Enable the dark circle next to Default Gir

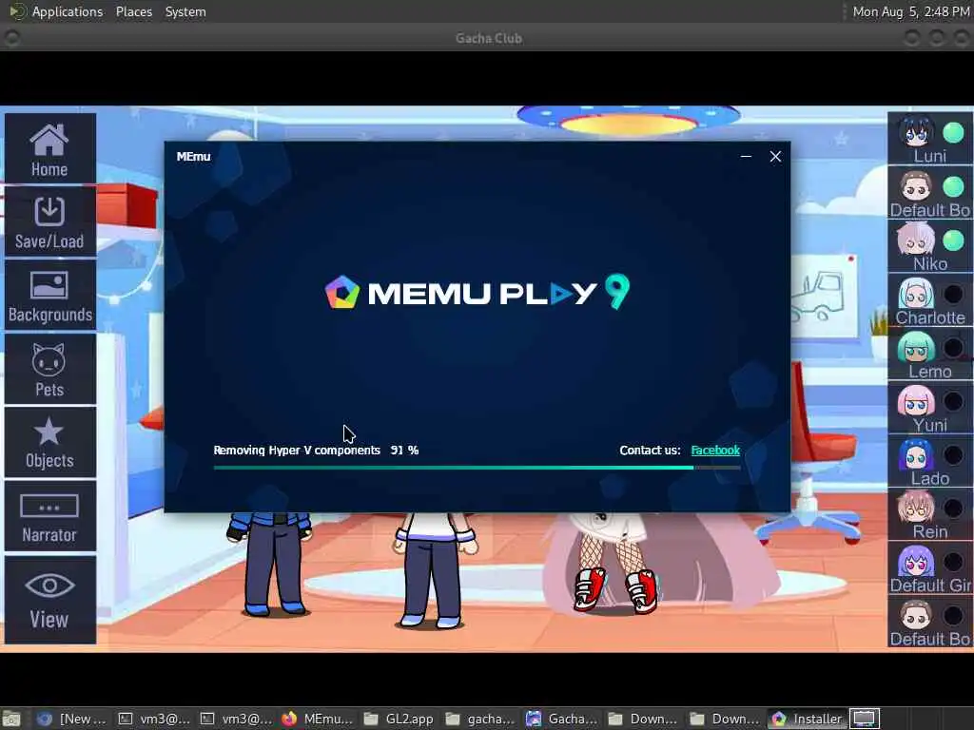(x=953, y=563)
